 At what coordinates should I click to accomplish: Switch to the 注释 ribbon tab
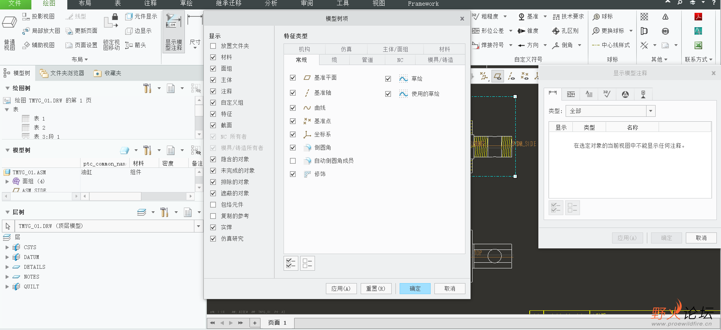pyautogui.click(x=150, y=3)
